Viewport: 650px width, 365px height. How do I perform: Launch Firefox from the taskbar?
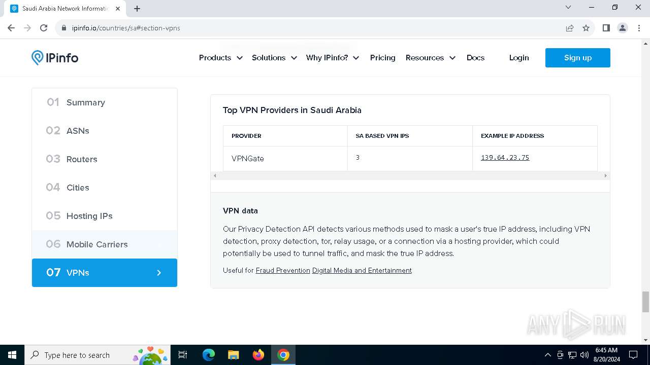point(258,355)
